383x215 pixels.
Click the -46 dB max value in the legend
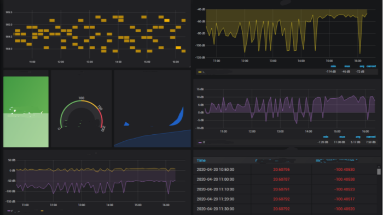[x=346, y=71]
